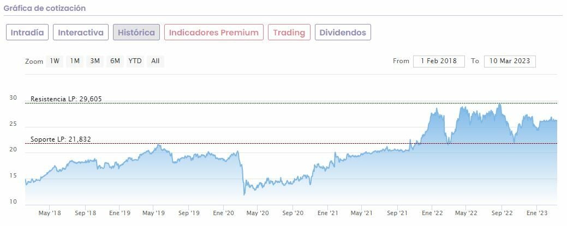Set zoom range to 1W
This screenshot has width=567, height=226.
point(55,61)
